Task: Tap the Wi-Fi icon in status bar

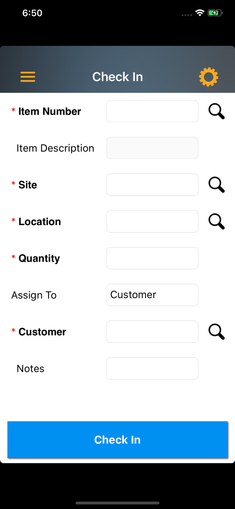Action: 200,13
